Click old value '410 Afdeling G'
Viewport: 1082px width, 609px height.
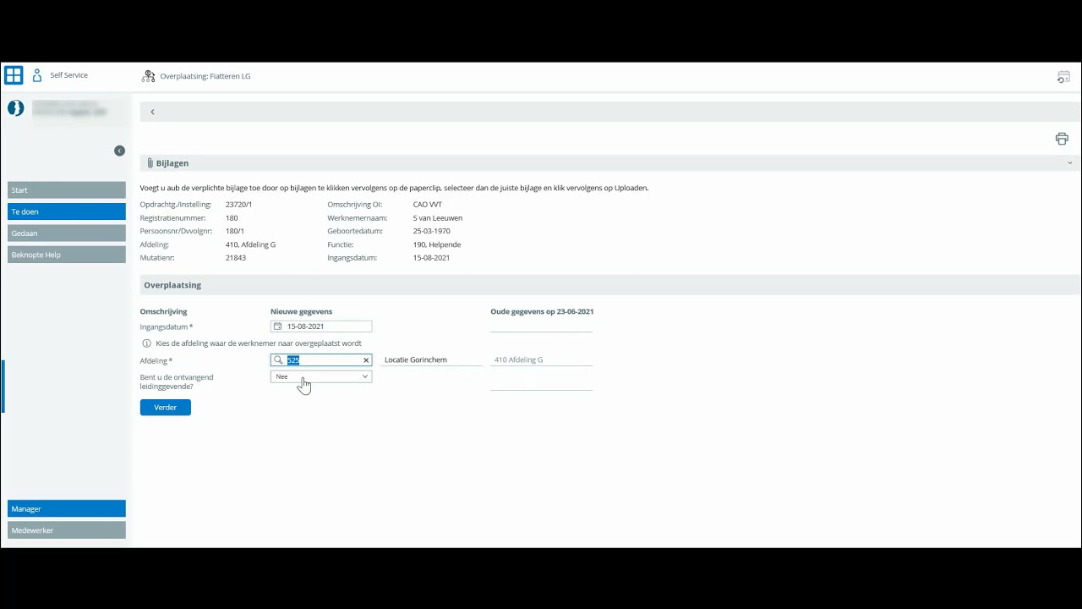518,360
